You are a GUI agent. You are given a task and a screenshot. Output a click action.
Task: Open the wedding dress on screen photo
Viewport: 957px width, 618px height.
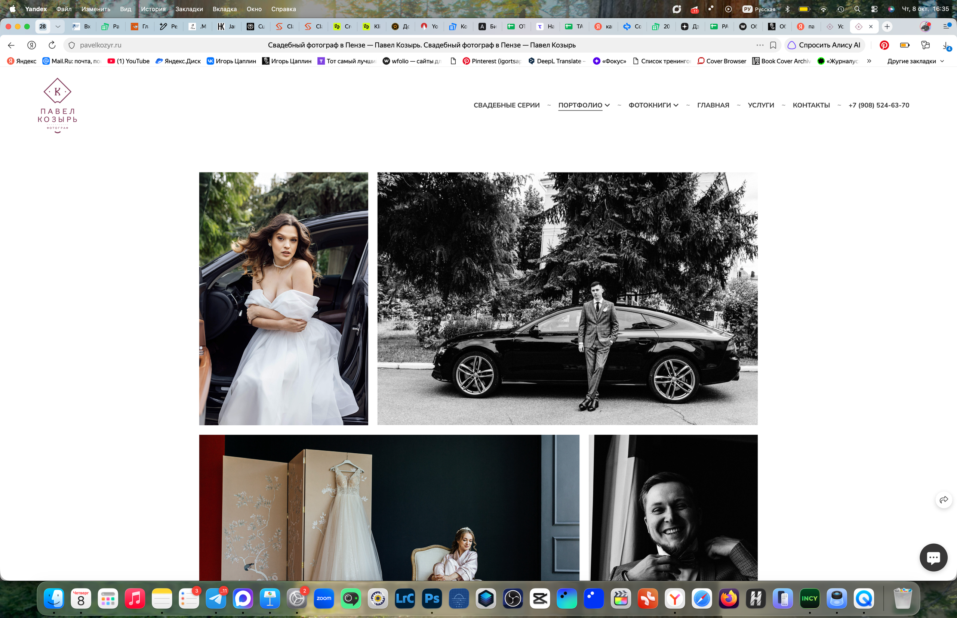(389, 507)
